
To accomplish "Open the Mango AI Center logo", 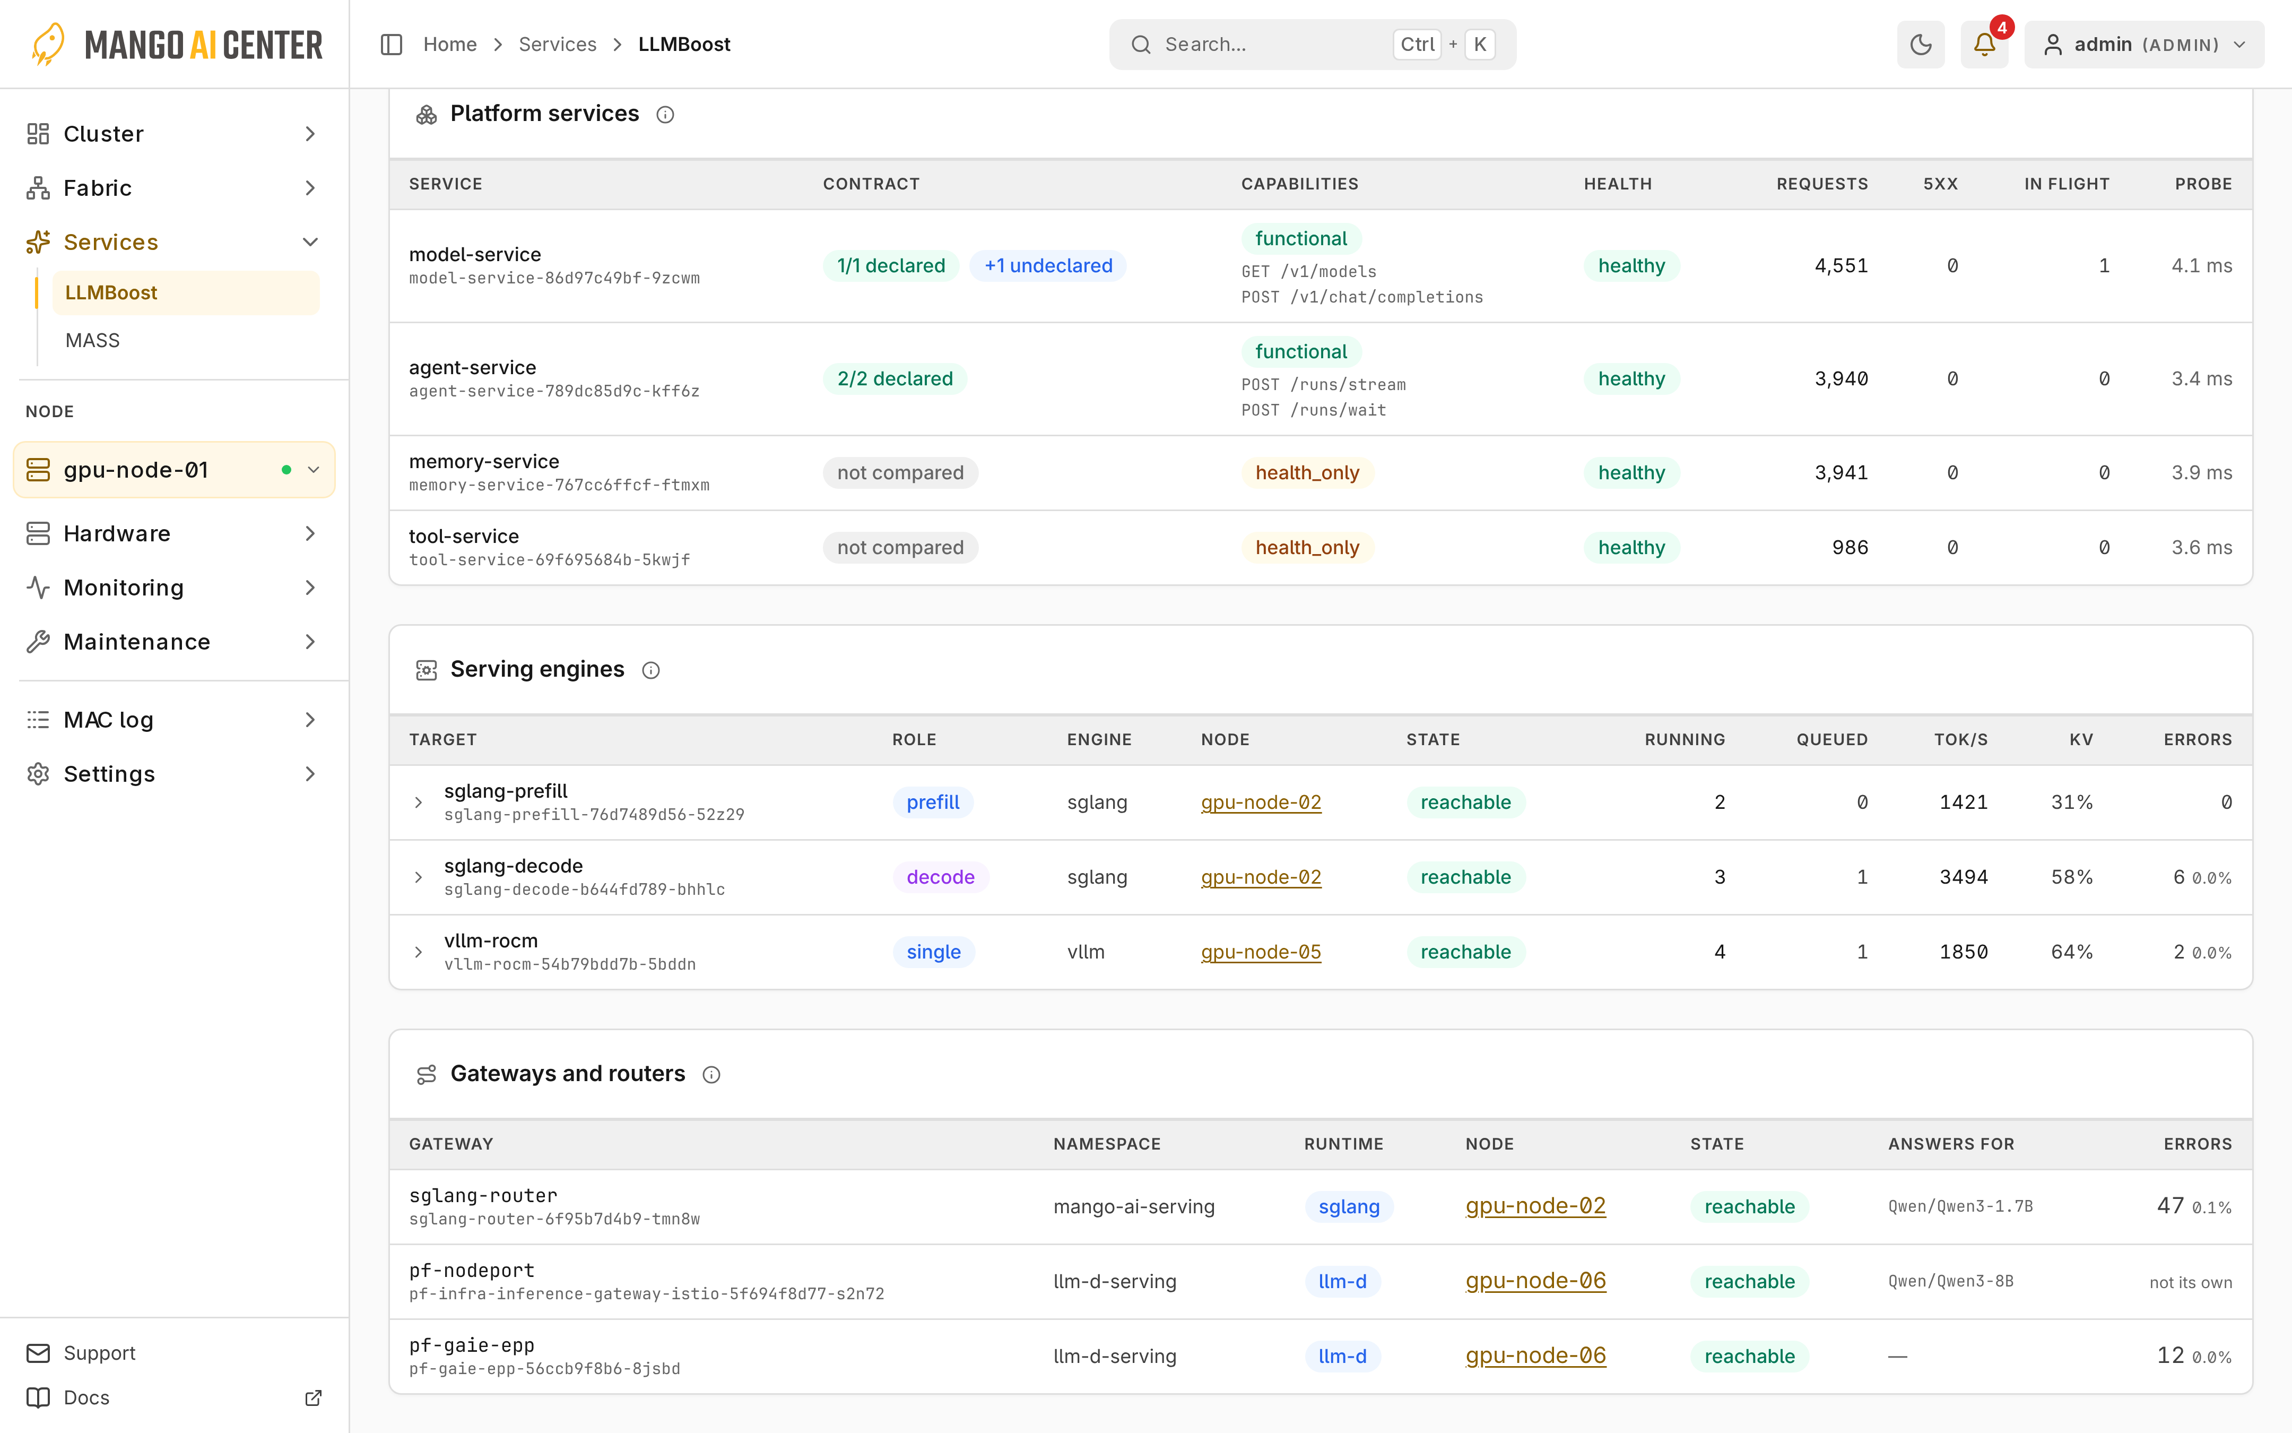I will (176, 45).
